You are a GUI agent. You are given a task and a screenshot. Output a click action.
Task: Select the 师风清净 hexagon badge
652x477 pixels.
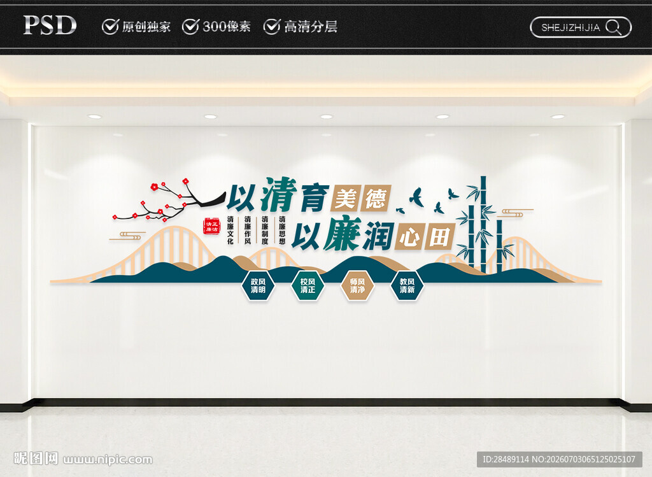(x=358, y=286)
